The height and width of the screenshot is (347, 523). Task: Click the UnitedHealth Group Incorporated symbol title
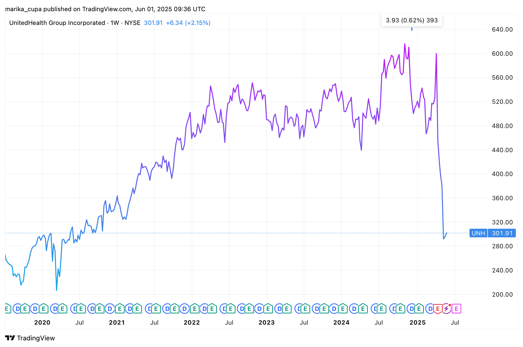point(57,23)
